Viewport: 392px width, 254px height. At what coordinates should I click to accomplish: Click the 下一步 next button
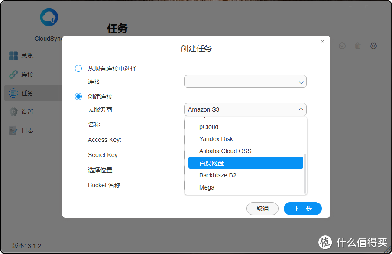click(302, 209)
